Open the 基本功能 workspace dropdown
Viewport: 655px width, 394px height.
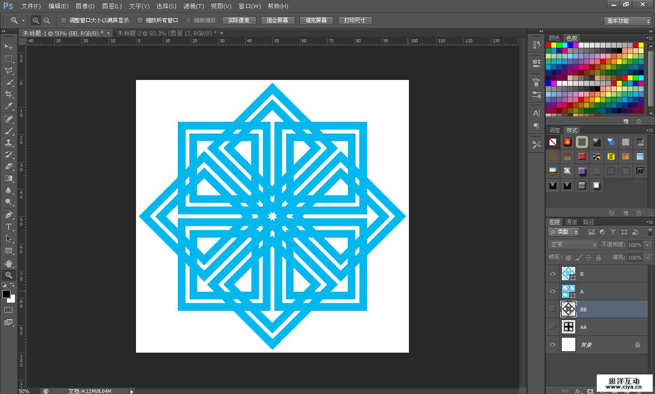(628, 21)
